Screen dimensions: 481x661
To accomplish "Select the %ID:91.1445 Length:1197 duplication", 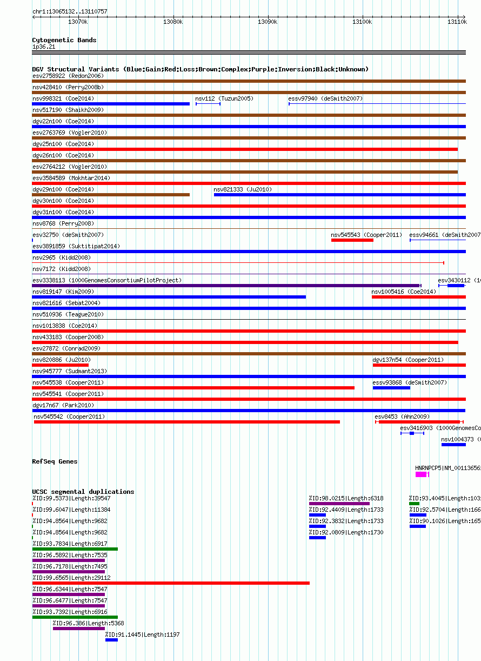I will pyautogui.click(x=111, y=640).
